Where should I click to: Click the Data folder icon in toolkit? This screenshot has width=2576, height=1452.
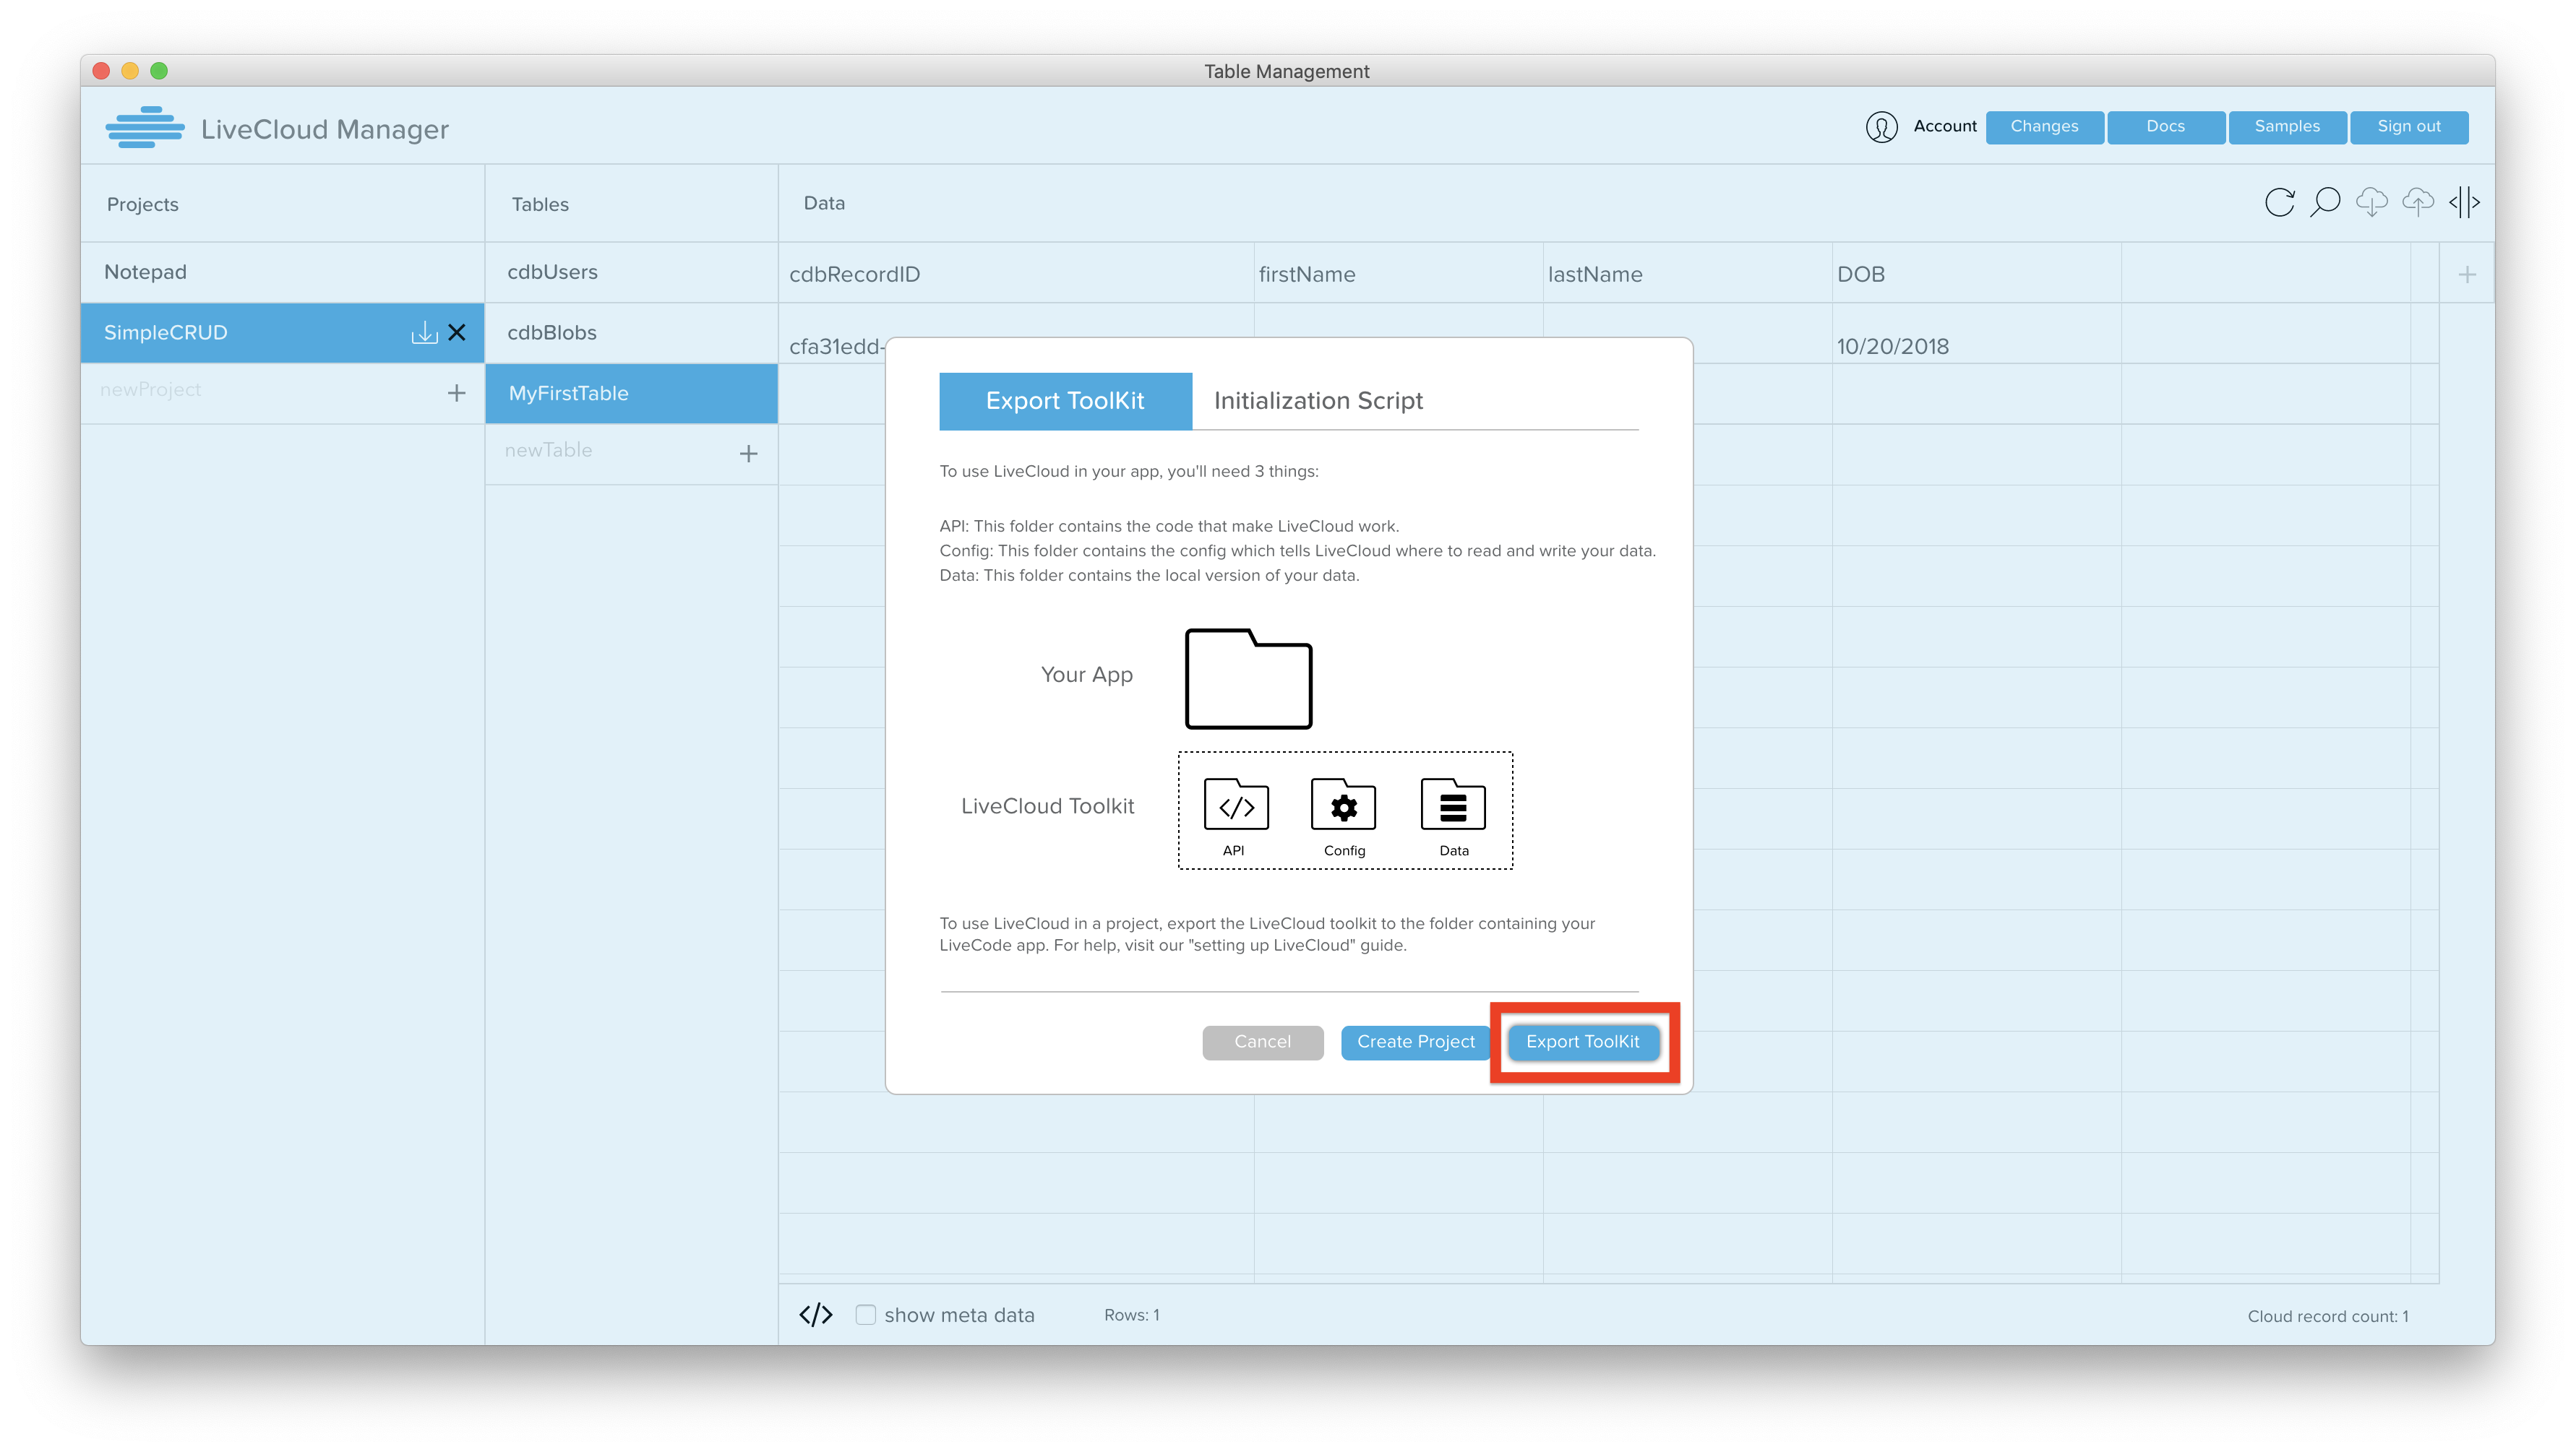[x=1452, y=803]
